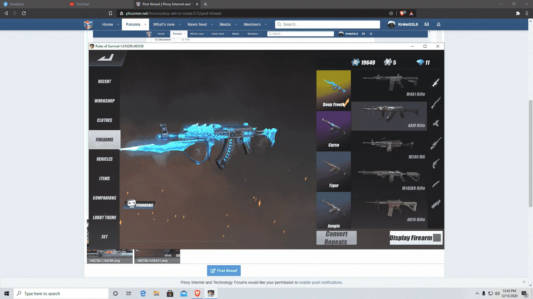Open browser extensions puzzle icon
Viewport: 533px width, 299px height.
pos(518,13)
